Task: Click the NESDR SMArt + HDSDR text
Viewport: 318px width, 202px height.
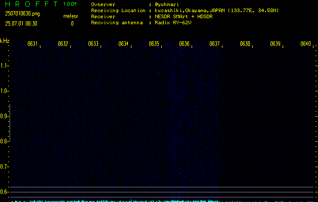Action: coord(184,17)
